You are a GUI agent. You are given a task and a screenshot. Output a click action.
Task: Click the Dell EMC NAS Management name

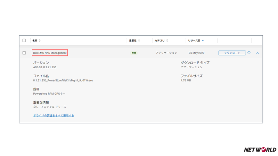50,53
